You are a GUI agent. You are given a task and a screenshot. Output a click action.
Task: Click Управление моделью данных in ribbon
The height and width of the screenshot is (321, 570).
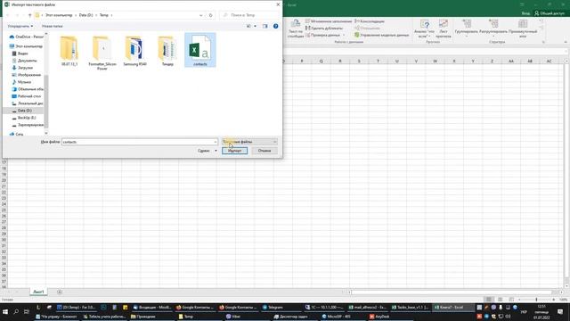tap(382, 36)
